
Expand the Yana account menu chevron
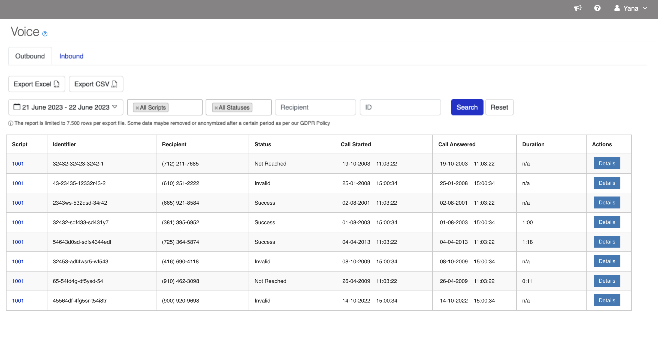point(645,8)
